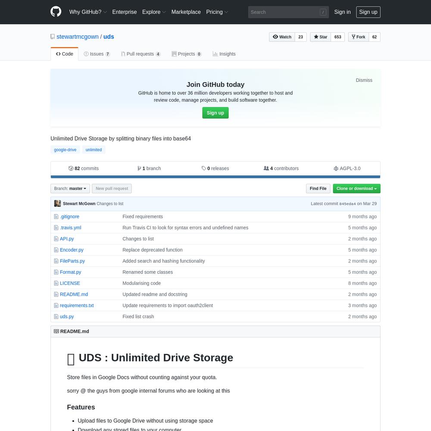Open latest commit 845eda4

click(347, 204)
